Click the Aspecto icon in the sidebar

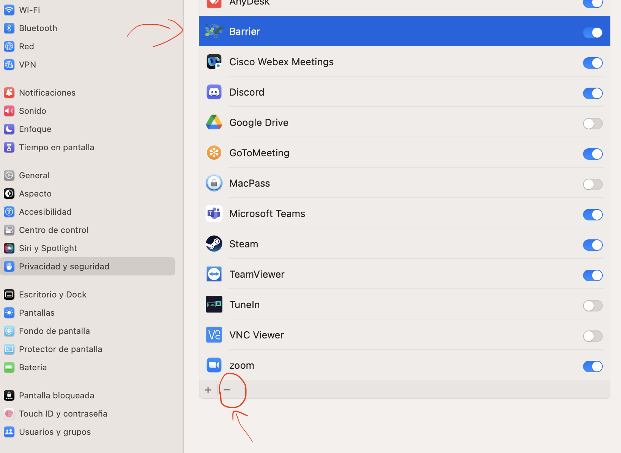(x=9, y=193)
